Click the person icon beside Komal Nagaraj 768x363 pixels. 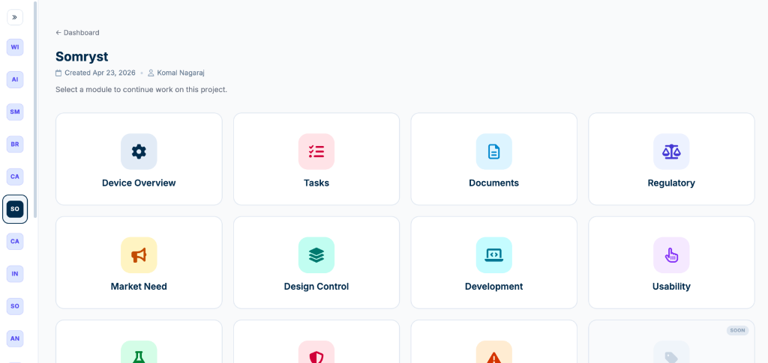[x=151, y=73]
